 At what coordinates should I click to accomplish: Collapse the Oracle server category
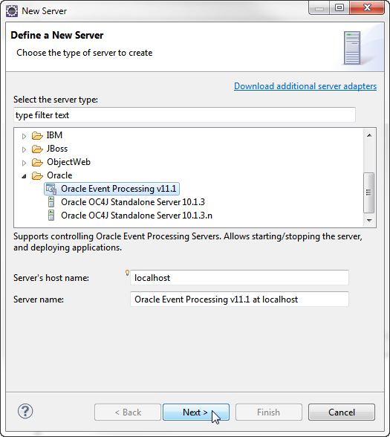(x=25, y=176)
